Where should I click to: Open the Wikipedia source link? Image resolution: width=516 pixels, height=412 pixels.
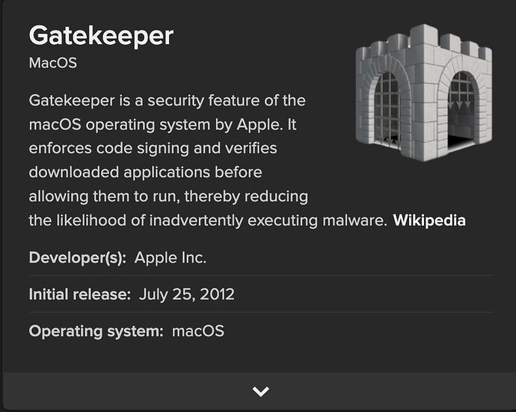pyautogui.click(x=429, y=221)
